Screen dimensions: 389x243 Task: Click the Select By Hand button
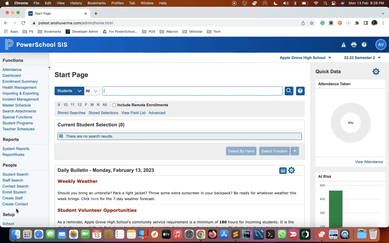(241, 151)
